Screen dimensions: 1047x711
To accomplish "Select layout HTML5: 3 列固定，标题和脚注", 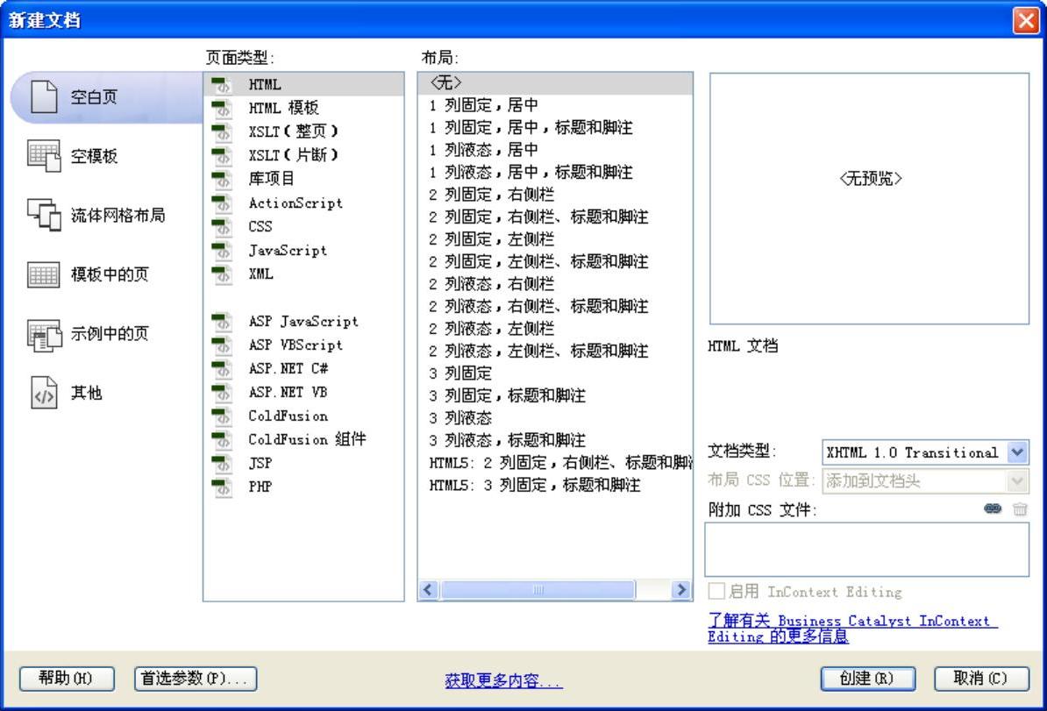I will coord(556,485).
